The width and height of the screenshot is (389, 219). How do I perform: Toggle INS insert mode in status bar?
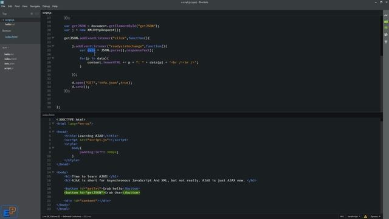(342, 217)
